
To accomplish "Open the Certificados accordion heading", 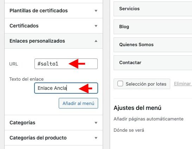I will pos(24,26).
